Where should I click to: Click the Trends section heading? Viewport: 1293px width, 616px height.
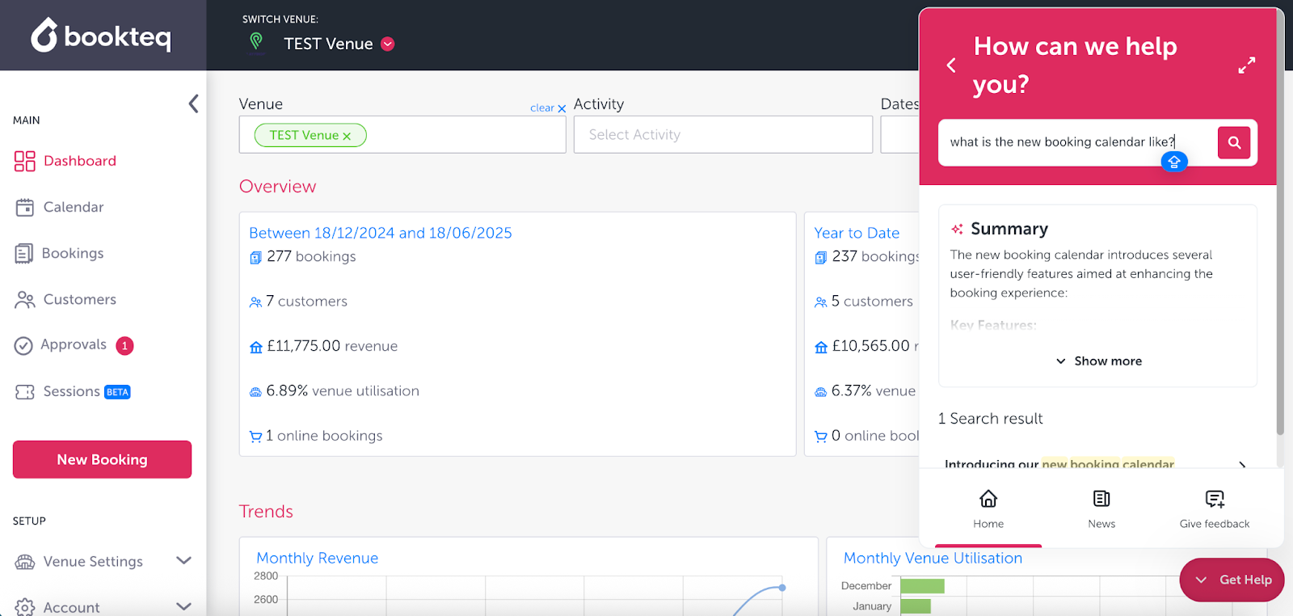click(266, 512)
